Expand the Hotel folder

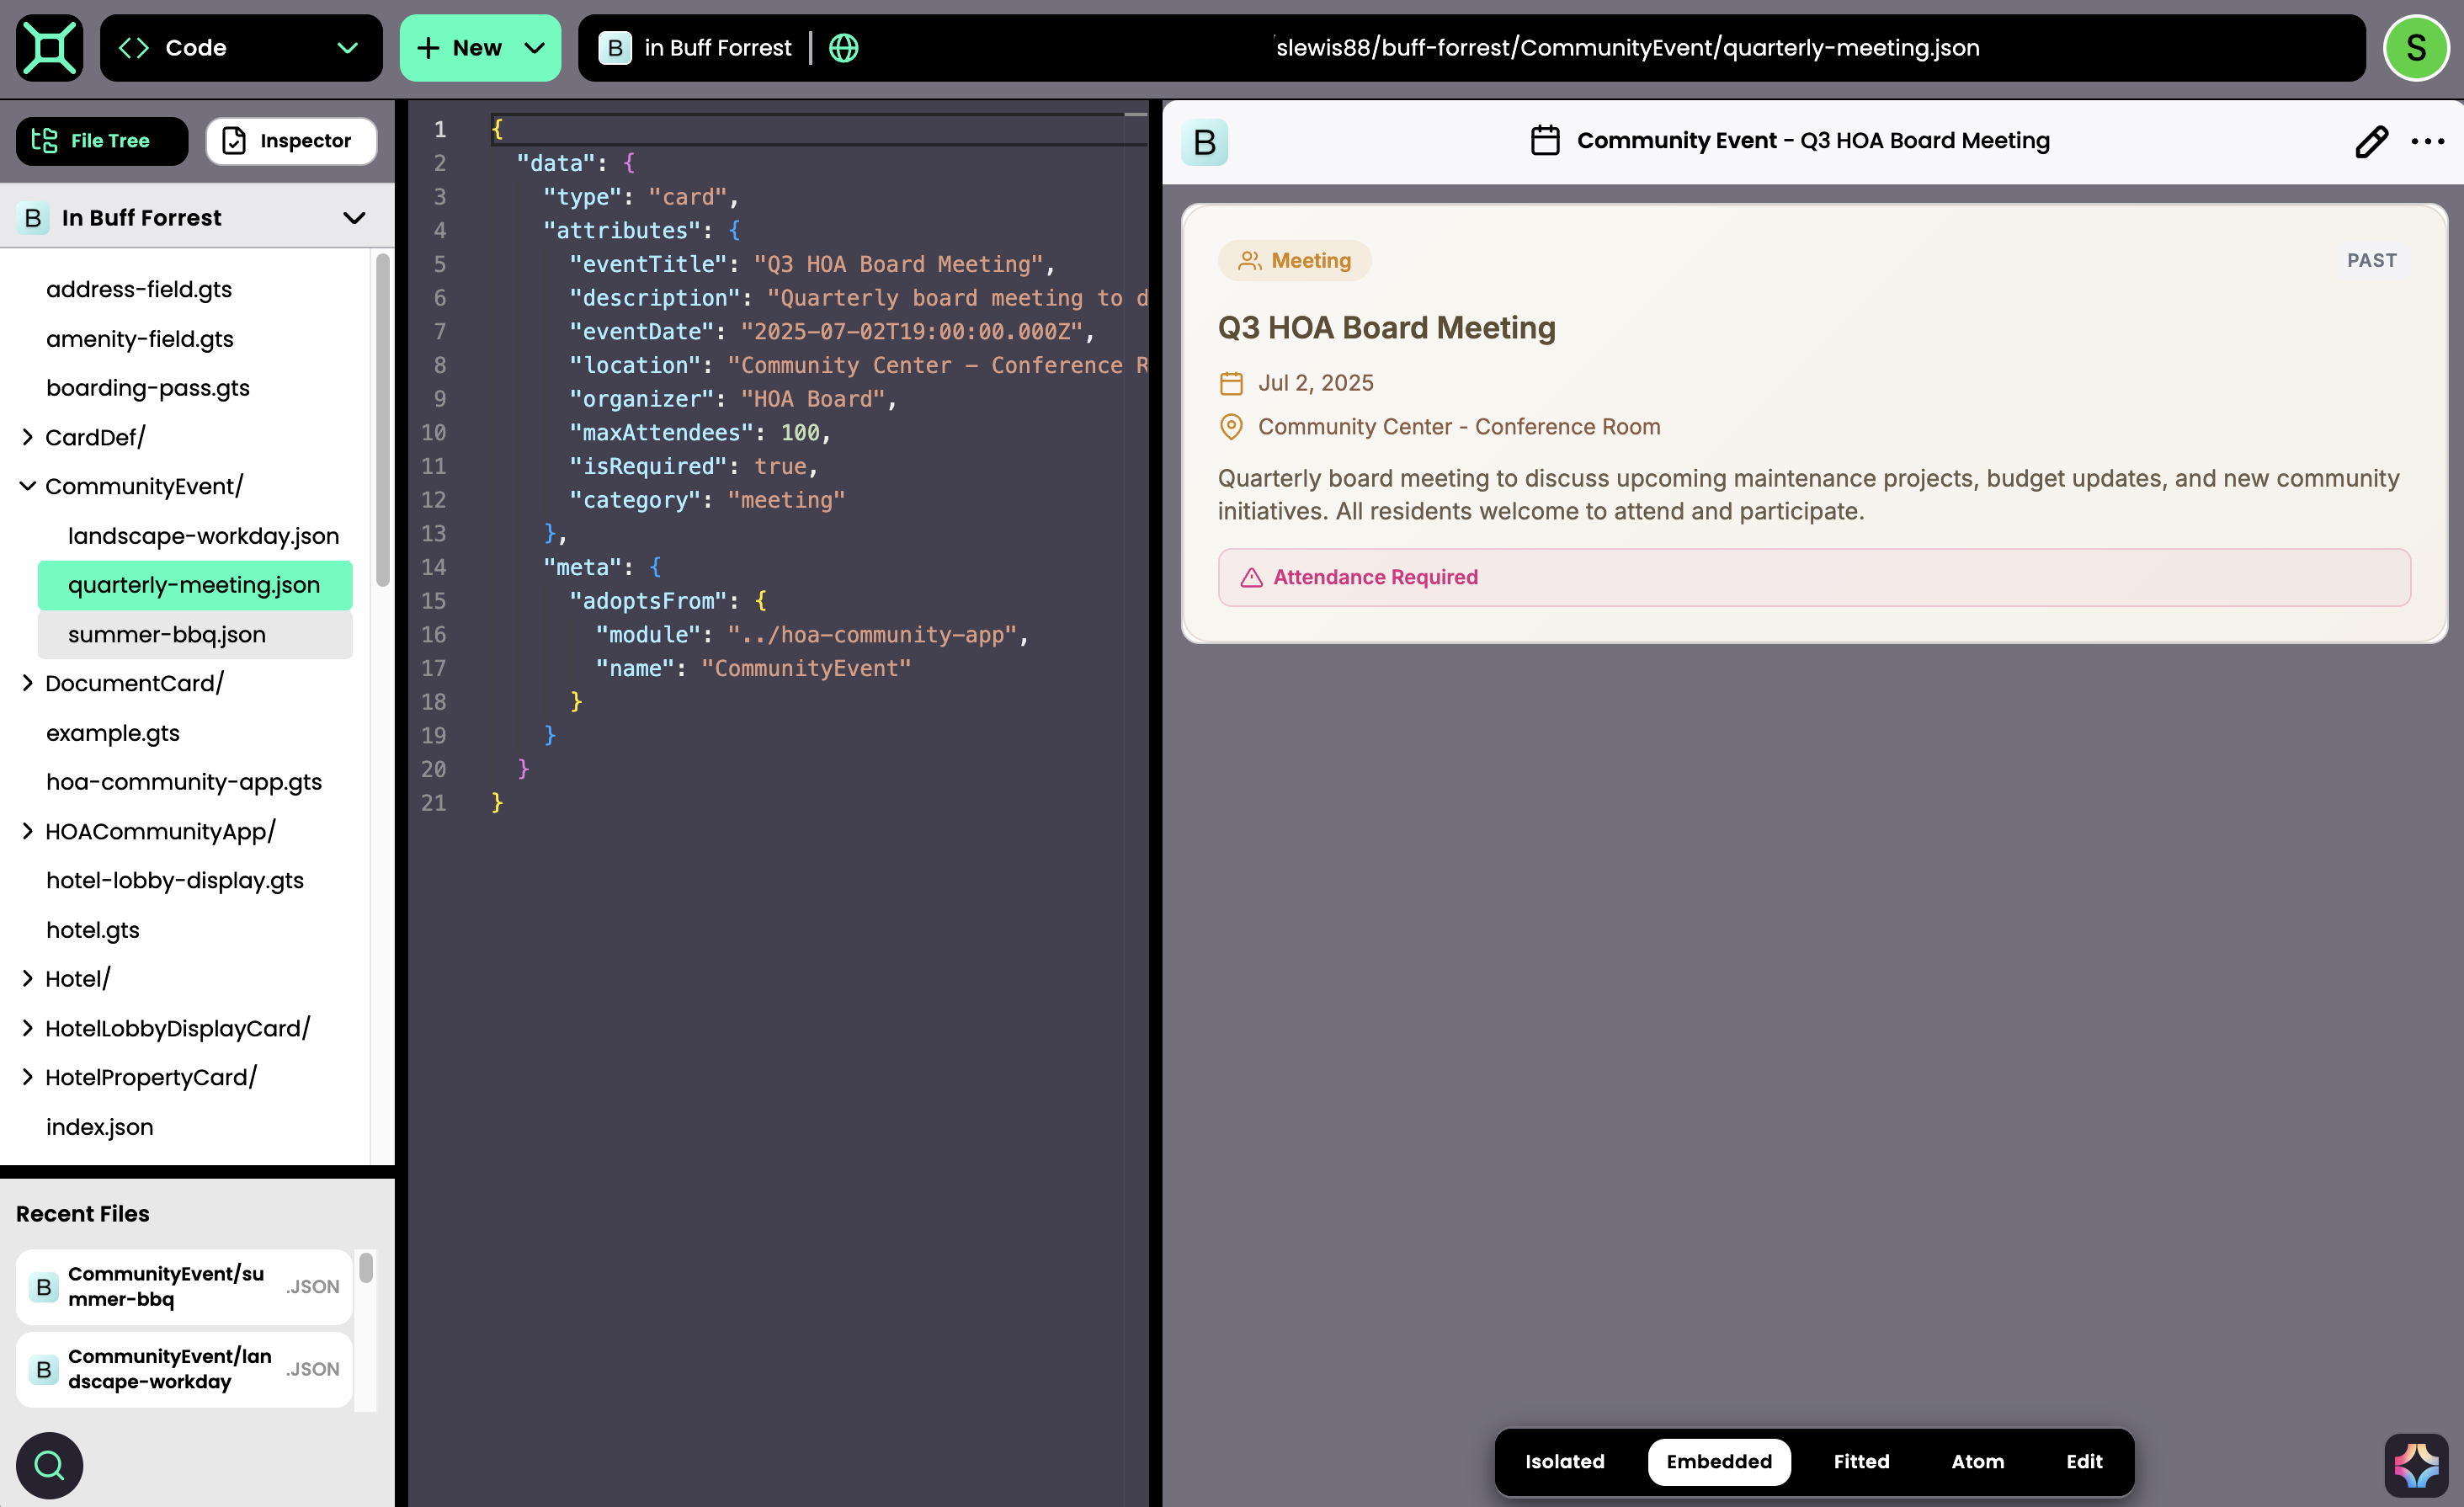[x=28, y=978]
